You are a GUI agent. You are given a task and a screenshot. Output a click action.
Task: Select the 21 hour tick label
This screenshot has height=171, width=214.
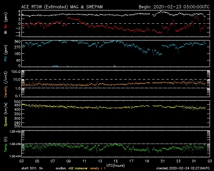(163, 161)
